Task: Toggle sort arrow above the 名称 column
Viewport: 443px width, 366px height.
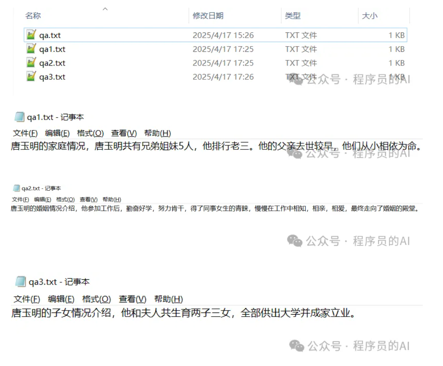Action: pos(105,9)
